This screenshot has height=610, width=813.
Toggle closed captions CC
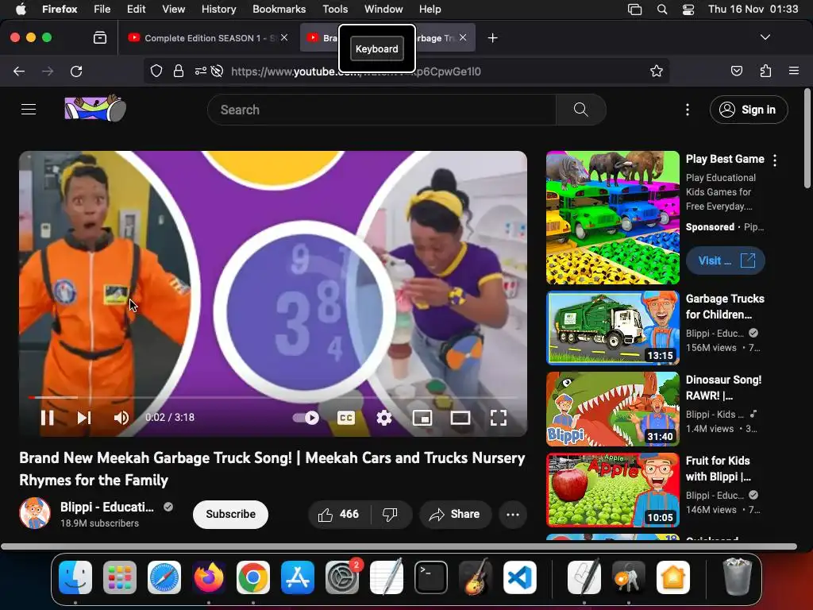coord(346,418)
